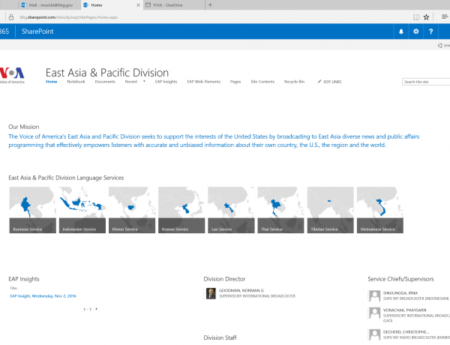This screenshot has width=450, height=345.
Task: Click the browser address bar URL
Action: tap(69, 17)
